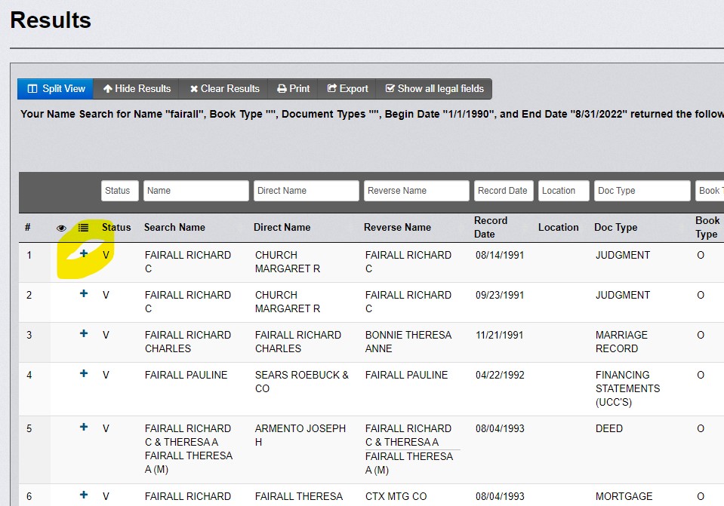The width and height of the screenshot is (724, 506).
Task: Click the Name filter field
Action: click(196, 191)
